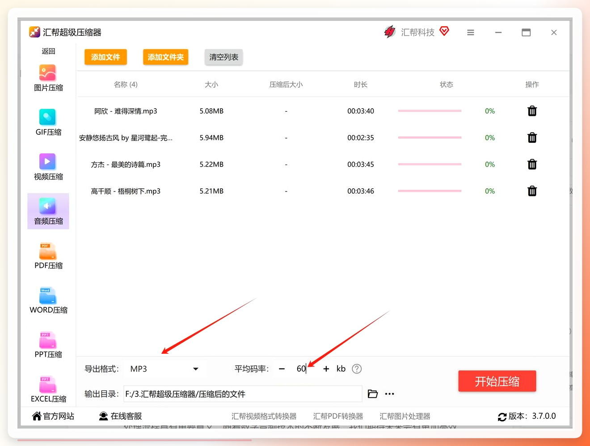Click the 大小 column header
The image size is (590, 446).
click(211, 85)
